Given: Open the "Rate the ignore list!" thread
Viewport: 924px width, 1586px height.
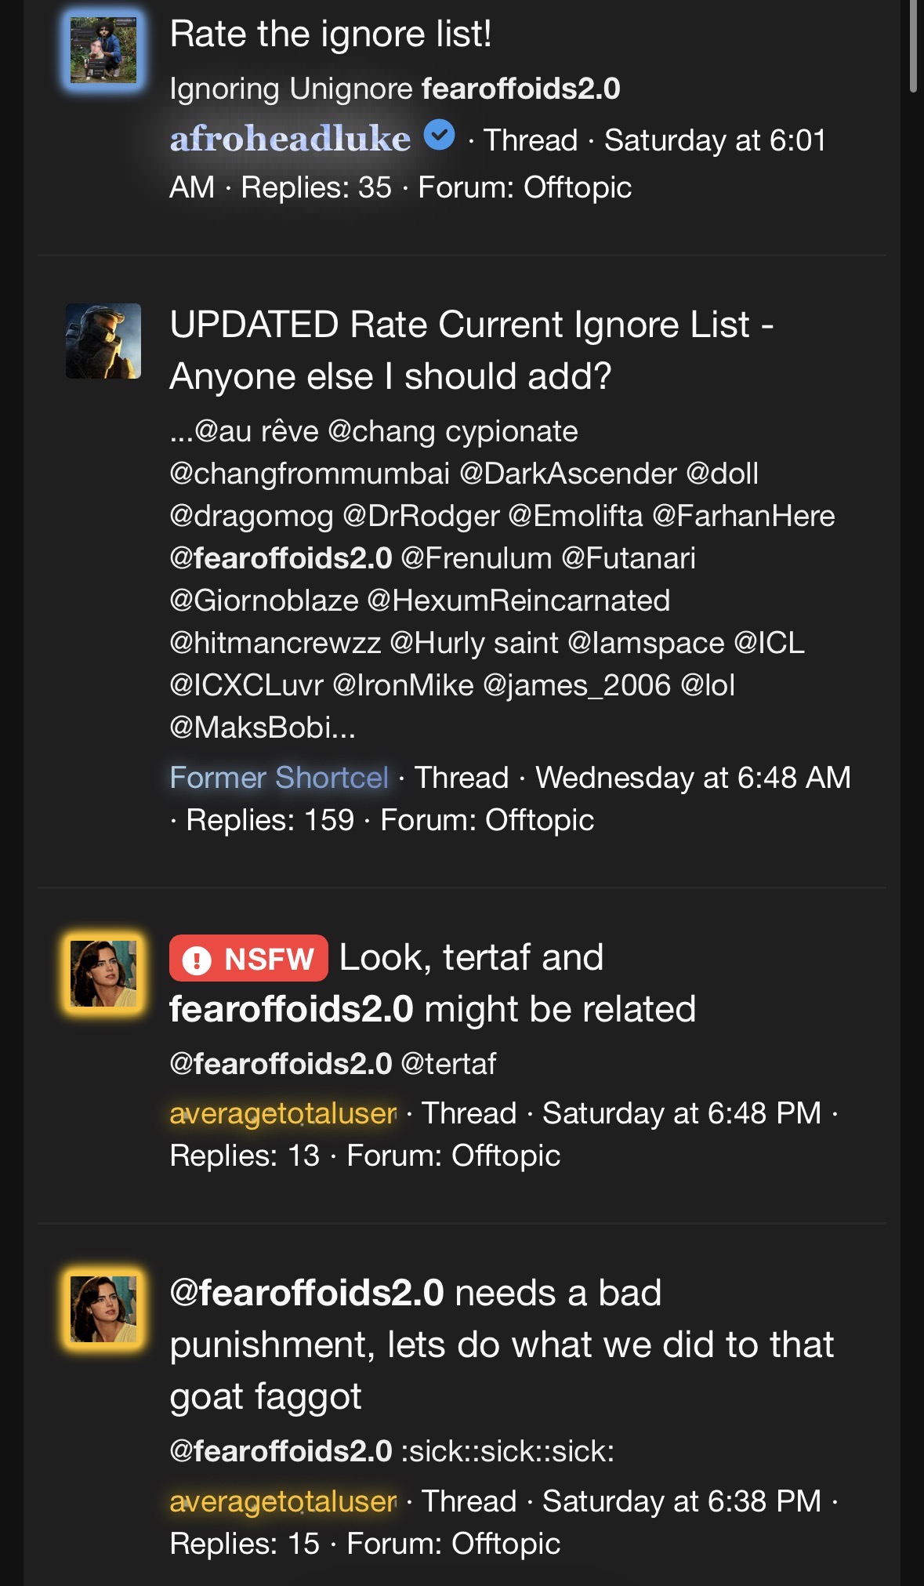Looking at the screenshot, I should point(331,34).
